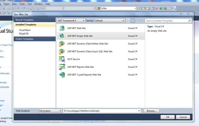
Task: Click the Start Debugging play icon
Action: [x=43, y=9]
